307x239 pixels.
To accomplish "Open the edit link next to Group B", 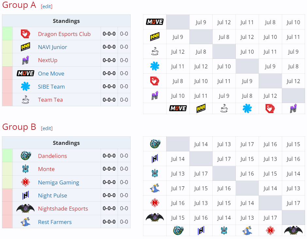I will click(47, 128).
